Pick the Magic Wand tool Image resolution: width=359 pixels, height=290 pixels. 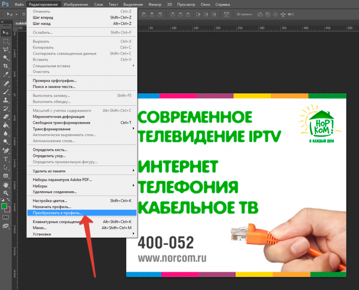[6, 57]
